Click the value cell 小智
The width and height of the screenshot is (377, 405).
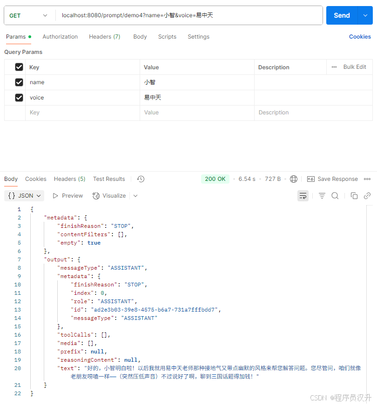tap(197, 82)
